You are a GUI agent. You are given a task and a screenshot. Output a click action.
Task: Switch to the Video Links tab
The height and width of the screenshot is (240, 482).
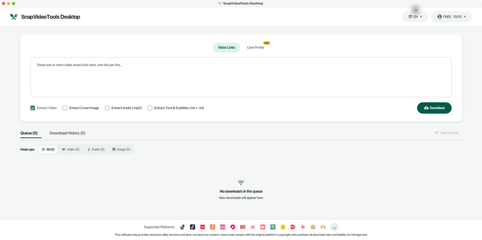(226, 47)
